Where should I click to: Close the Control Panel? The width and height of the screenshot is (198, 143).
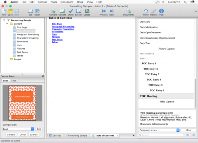point(43,76)
